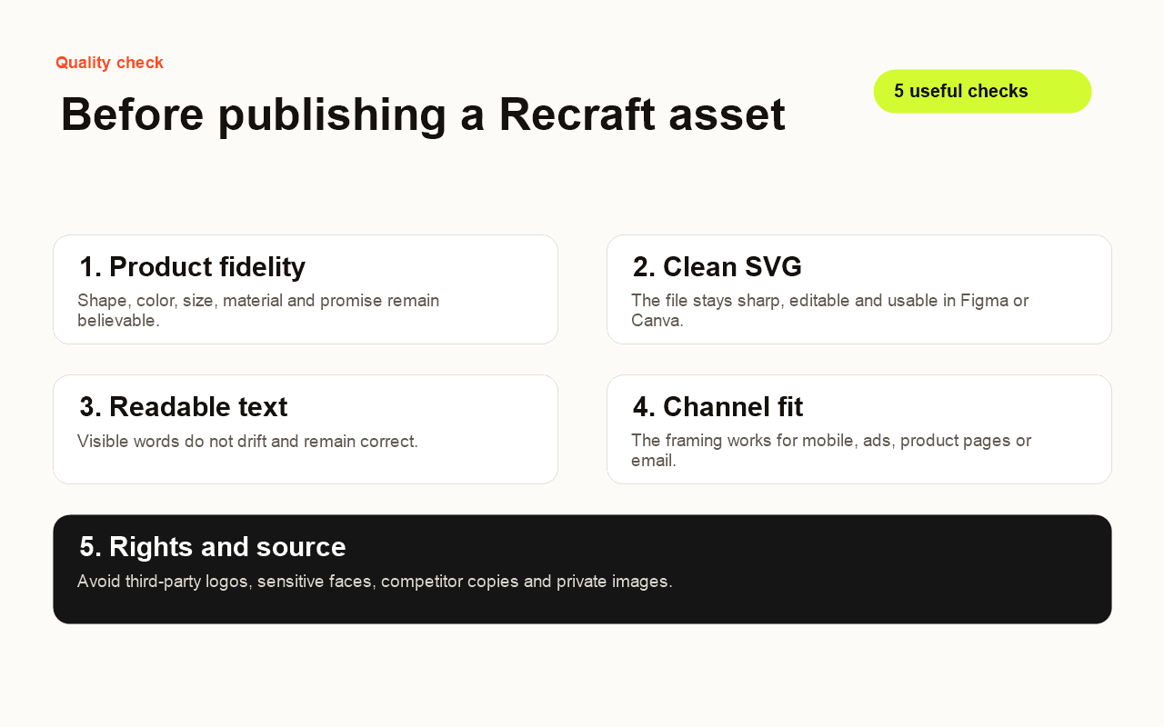The image size is (1164, 727).
Task: Click text "Avoid third-party logos, sensitive faces, competitor copies and private images."
Action: pos(375,582)
